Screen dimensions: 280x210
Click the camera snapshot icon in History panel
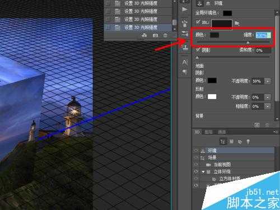[155, 35]
